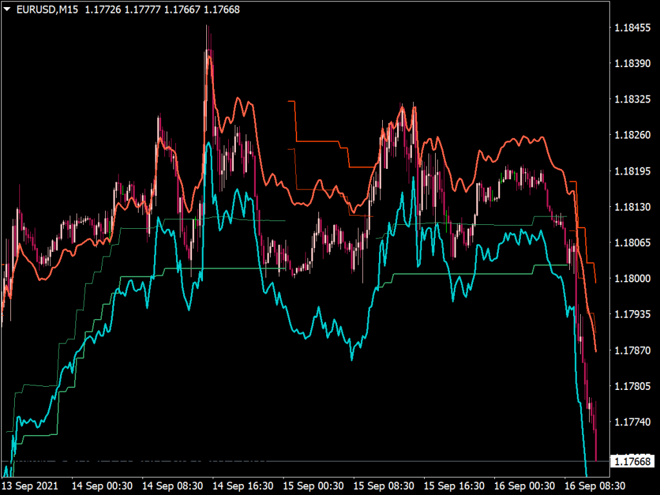Viewport: 660px width, 495px height.
Task: Click the current price label 1.17668
Action: (x=632, y=461)
